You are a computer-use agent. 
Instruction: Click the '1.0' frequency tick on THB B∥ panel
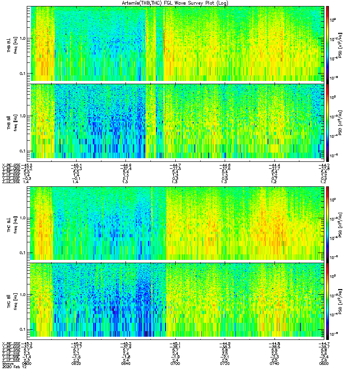(22, 116)
